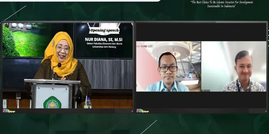Click the FEB logo under the participants panel

tap(142, 111)
